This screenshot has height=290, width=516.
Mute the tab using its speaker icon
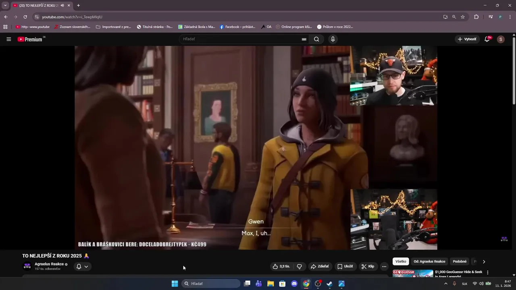62,6
